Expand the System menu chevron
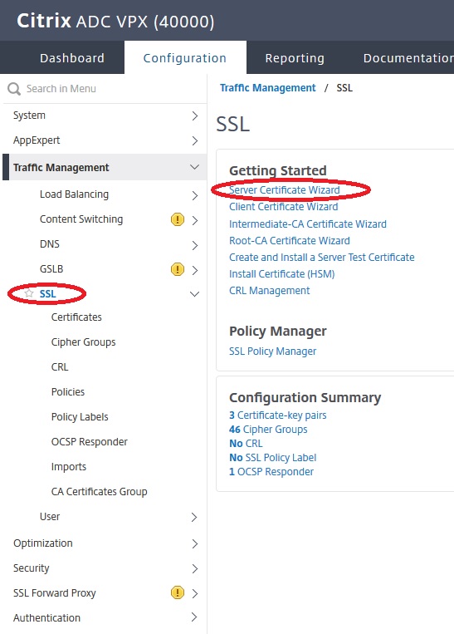The width and height of the screenshot is (454, 634). pyautogui.click(x=195, y=116)
